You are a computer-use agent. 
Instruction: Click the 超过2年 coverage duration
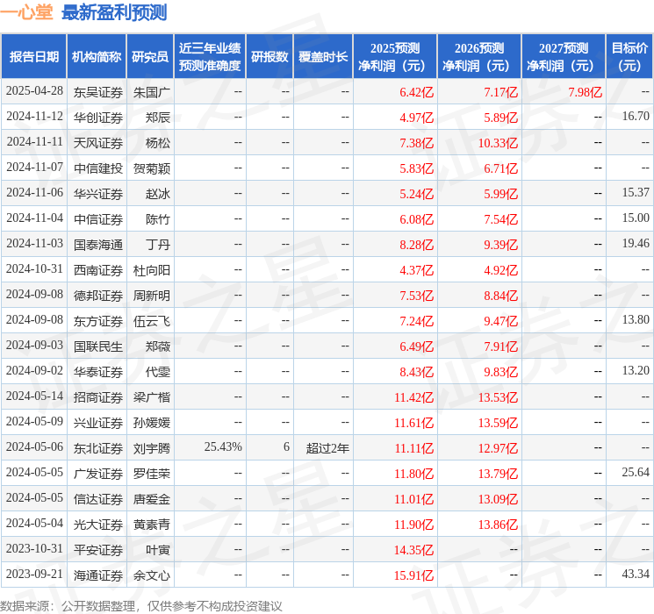pyautogui.click(x=327, y=448)
